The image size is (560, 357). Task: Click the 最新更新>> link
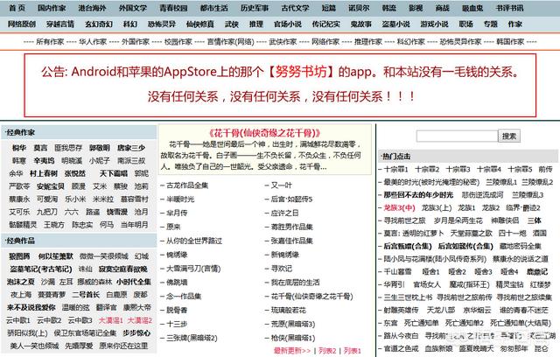pyautogui.click(x=292, y=351)
